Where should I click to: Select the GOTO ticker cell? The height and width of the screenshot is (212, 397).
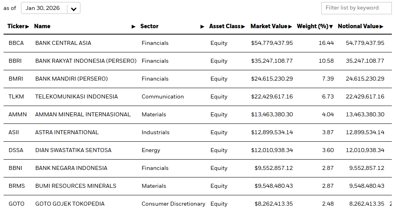point(16,204)
